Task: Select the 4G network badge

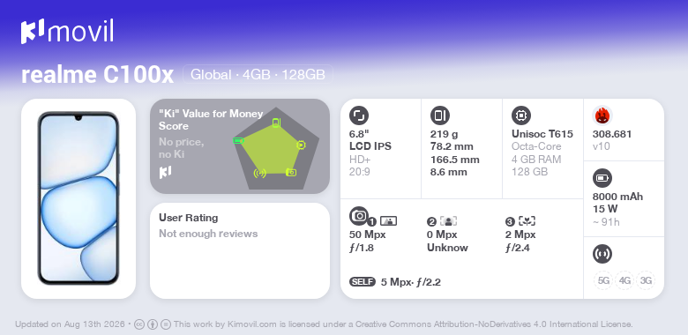Action: point(624,280)
